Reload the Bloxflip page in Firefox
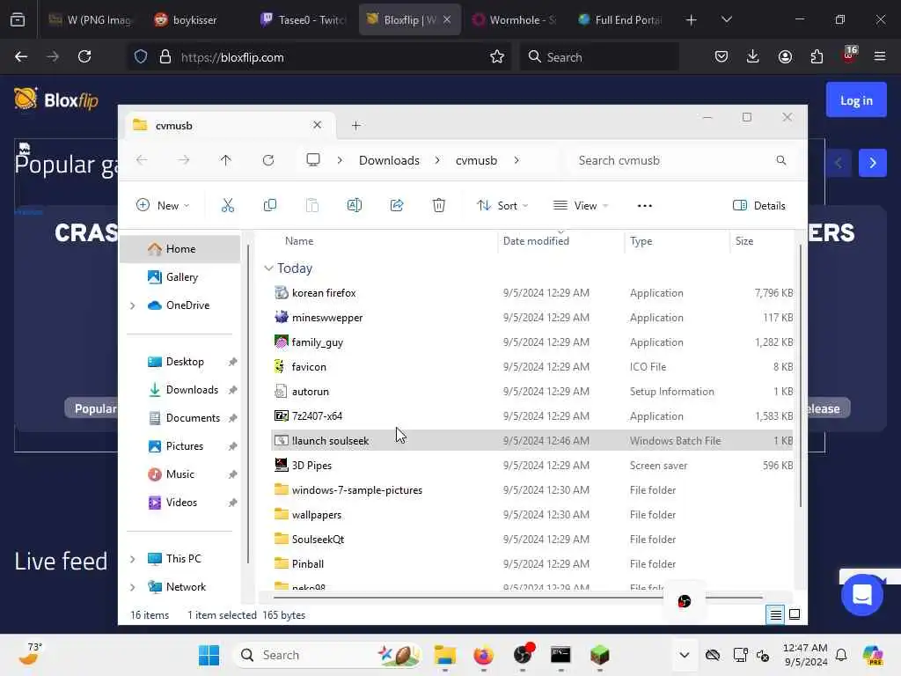 point(84,56)
